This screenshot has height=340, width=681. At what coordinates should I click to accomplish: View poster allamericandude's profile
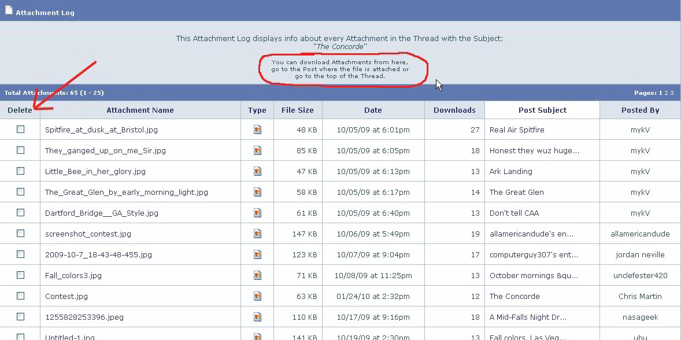coord(640,234)
